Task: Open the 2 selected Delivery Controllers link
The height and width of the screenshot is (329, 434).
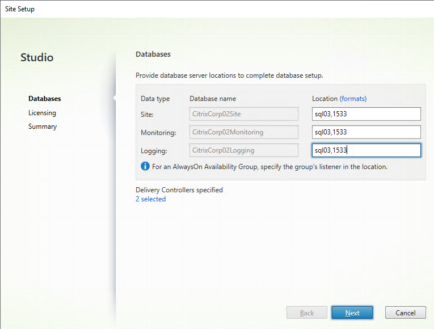Action: [150, 199]
